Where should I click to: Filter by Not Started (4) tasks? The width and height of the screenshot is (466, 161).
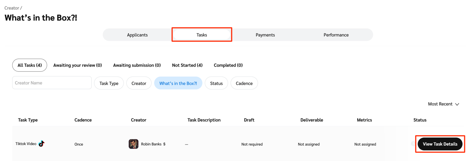coord(187,65)
